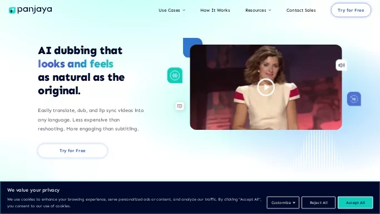Open the Customize cookie options
Screen dimensions: 380x214
pos(283,203)
